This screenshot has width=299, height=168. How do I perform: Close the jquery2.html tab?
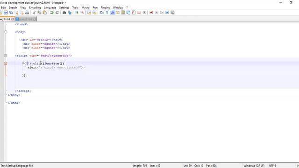coord(13,19)
